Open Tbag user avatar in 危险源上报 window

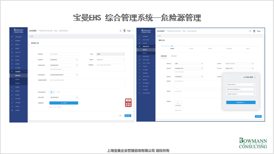[x=124, y=31]
